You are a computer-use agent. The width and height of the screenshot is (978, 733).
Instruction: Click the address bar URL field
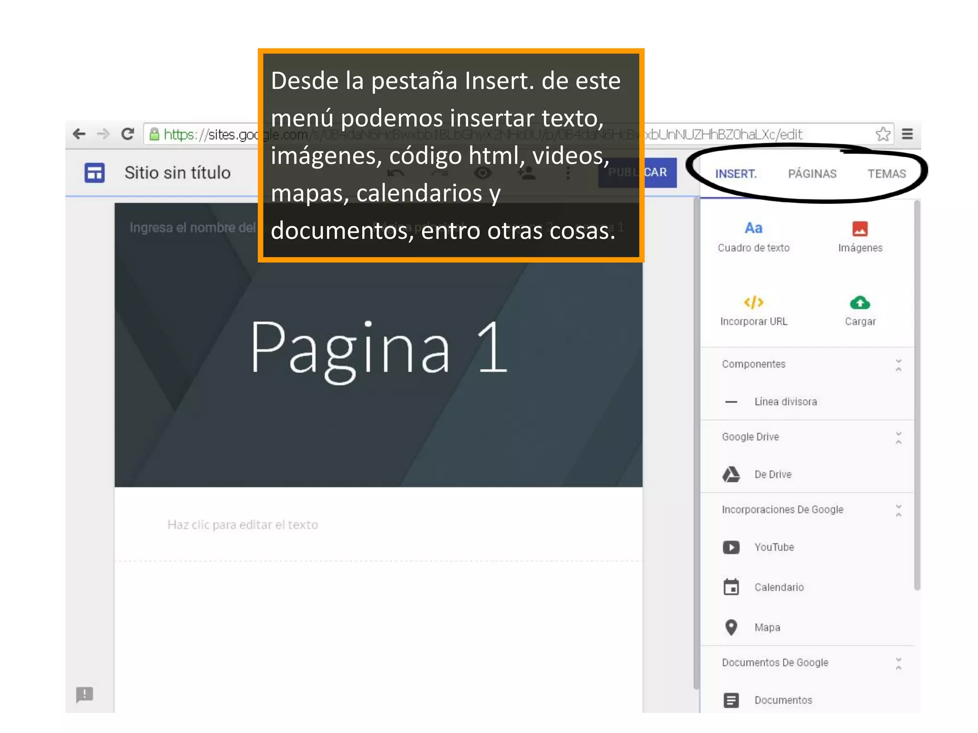click(518, 134)
